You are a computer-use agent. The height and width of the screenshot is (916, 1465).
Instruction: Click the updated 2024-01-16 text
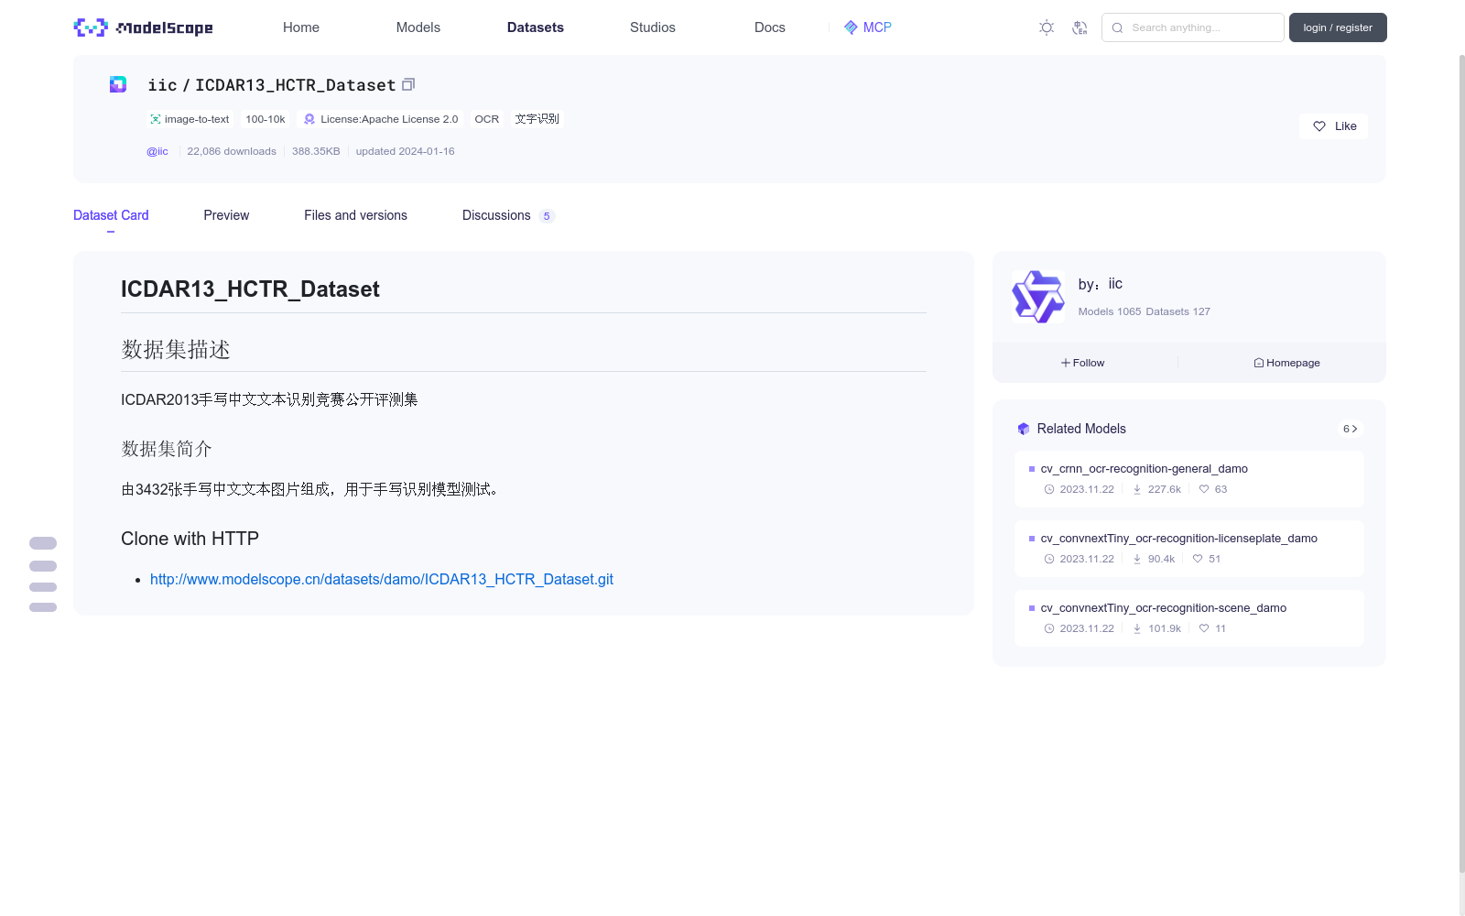tap(405, 151)
